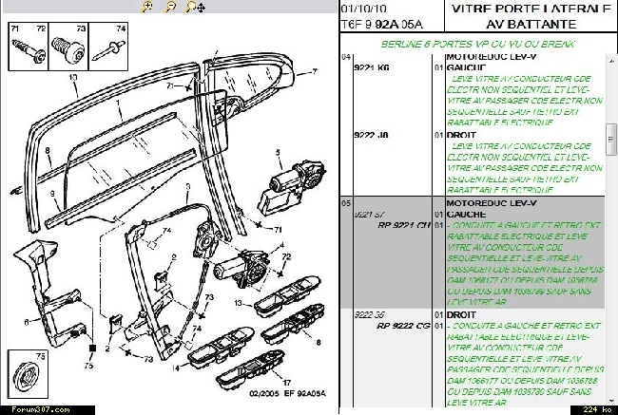This screenshot has height=415, width=618.
Task: Select part number 9221 KG
Action: [x=371, y=67]
